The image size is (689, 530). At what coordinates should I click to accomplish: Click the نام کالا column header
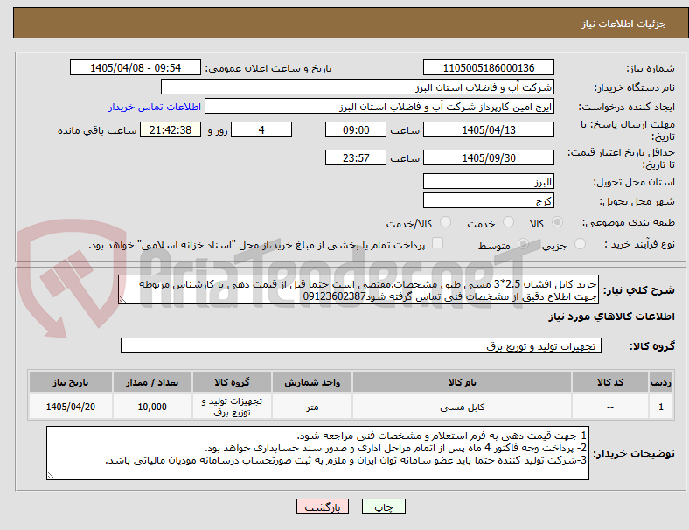[x=462, y=382]
